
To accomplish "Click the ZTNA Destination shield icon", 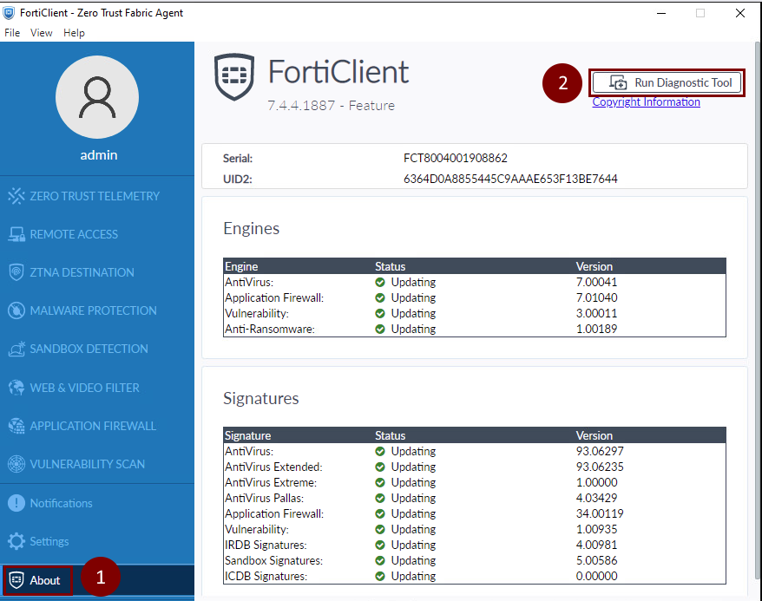I will pos(16,271).
